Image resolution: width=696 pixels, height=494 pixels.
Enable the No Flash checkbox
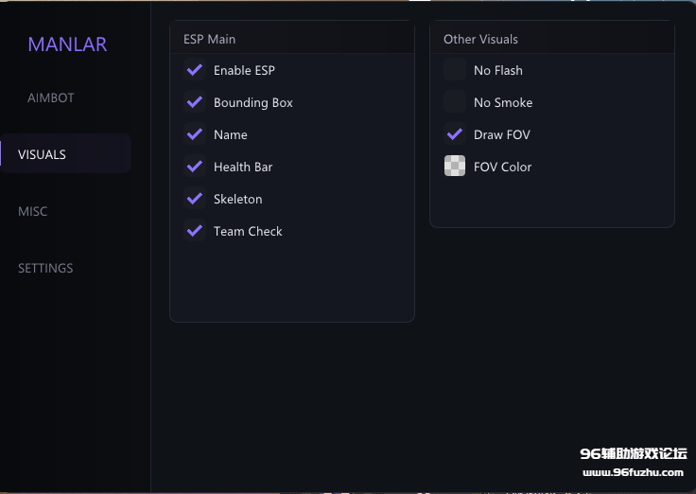click(455, 70)
